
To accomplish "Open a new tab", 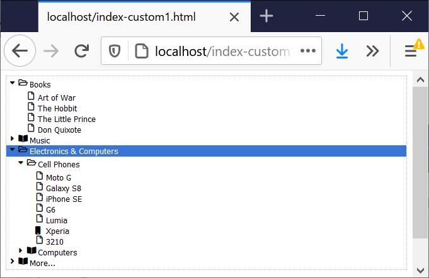I will (x=266, y=16).
